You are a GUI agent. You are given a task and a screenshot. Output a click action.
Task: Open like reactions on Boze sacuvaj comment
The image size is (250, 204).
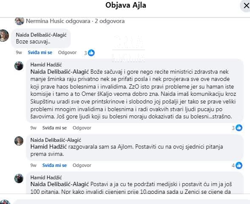[90, 53]
